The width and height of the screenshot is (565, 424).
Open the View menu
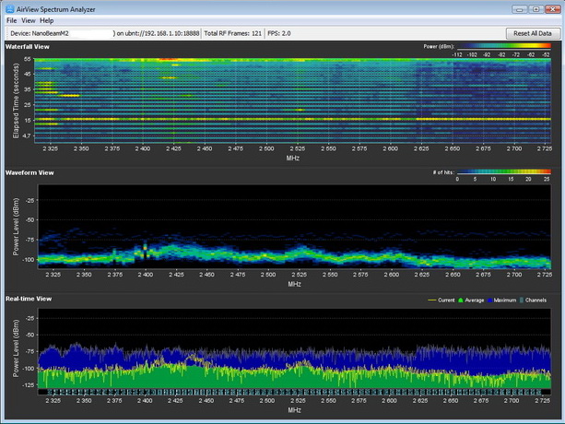[29, 19]
